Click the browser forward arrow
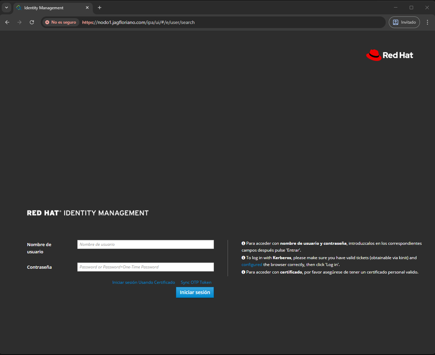This screenshot has height=355, width=435. pyautogui.click(x=20, y=22)
